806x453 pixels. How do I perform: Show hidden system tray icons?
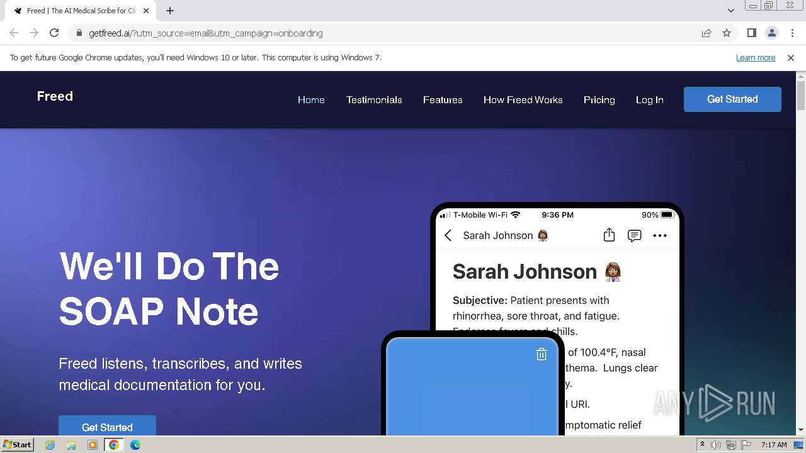tap(702, 445)
